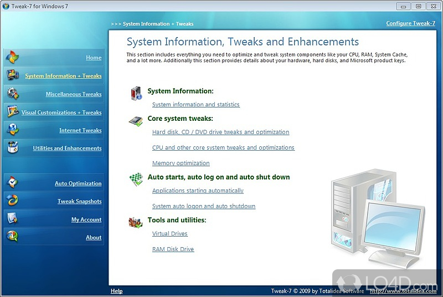This screenshot has width=443, height=297.
Task: Visit the totalidea.com website link
Action: 403,291
